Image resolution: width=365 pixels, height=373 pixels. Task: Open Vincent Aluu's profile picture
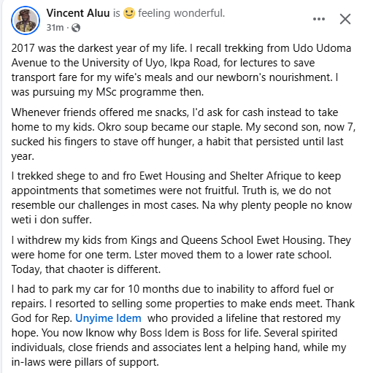26,20
